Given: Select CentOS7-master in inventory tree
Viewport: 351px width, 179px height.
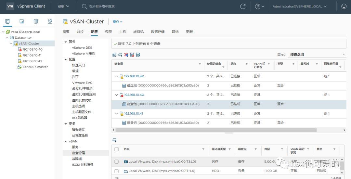Looking at the screenshot, I should pyautogui.click(x=35, y=67).
